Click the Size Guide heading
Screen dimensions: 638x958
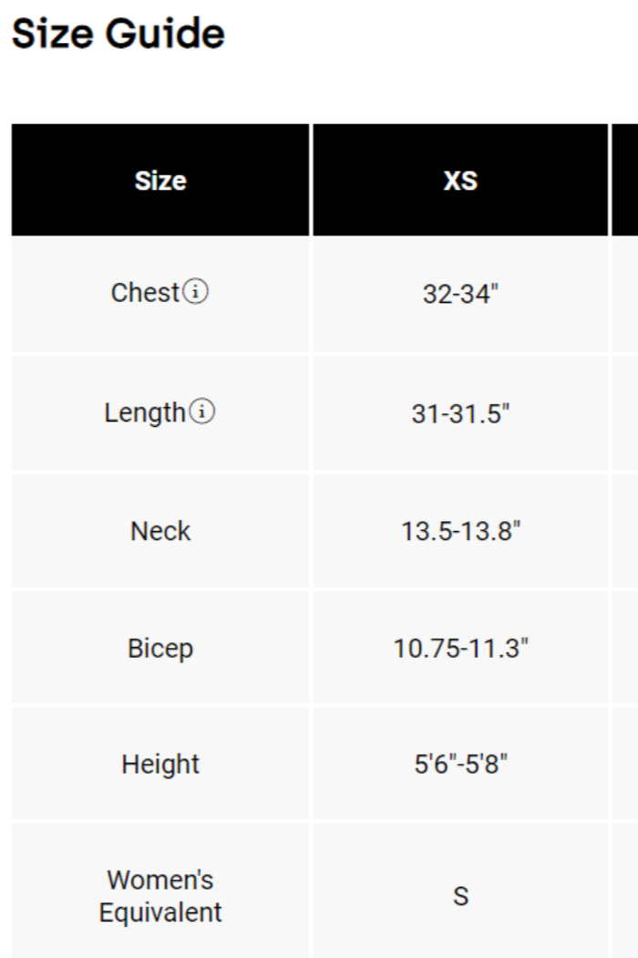(x=118, y=35)
